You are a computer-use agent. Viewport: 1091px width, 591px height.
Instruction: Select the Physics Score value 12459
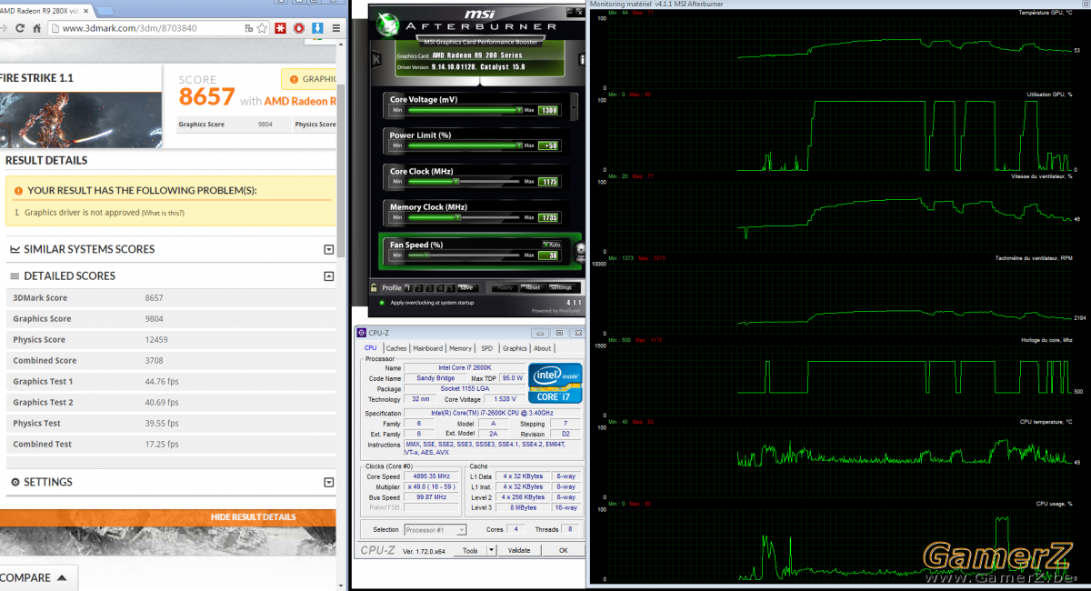point(156,340)
